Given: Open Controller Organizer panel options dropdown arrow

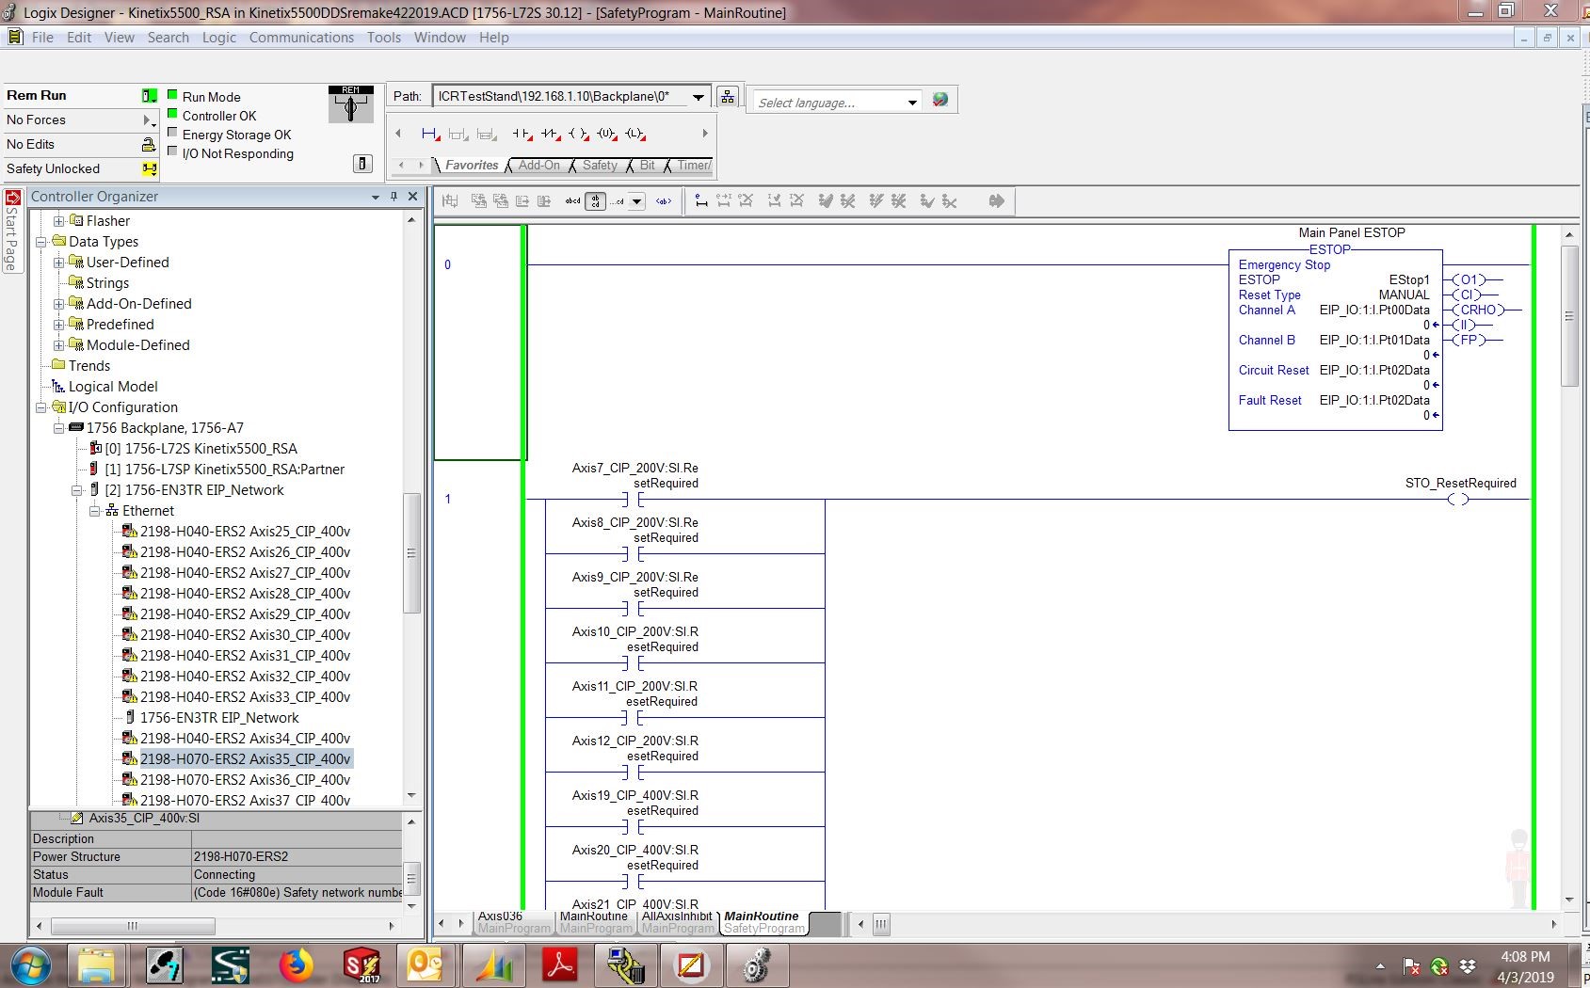Looking at the screenshot, I should click(x=376, y=197).
